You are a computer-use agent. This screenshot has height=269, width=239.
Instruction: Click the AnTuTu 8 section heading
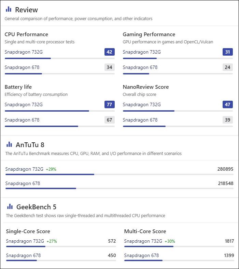[x=30, y=145]
